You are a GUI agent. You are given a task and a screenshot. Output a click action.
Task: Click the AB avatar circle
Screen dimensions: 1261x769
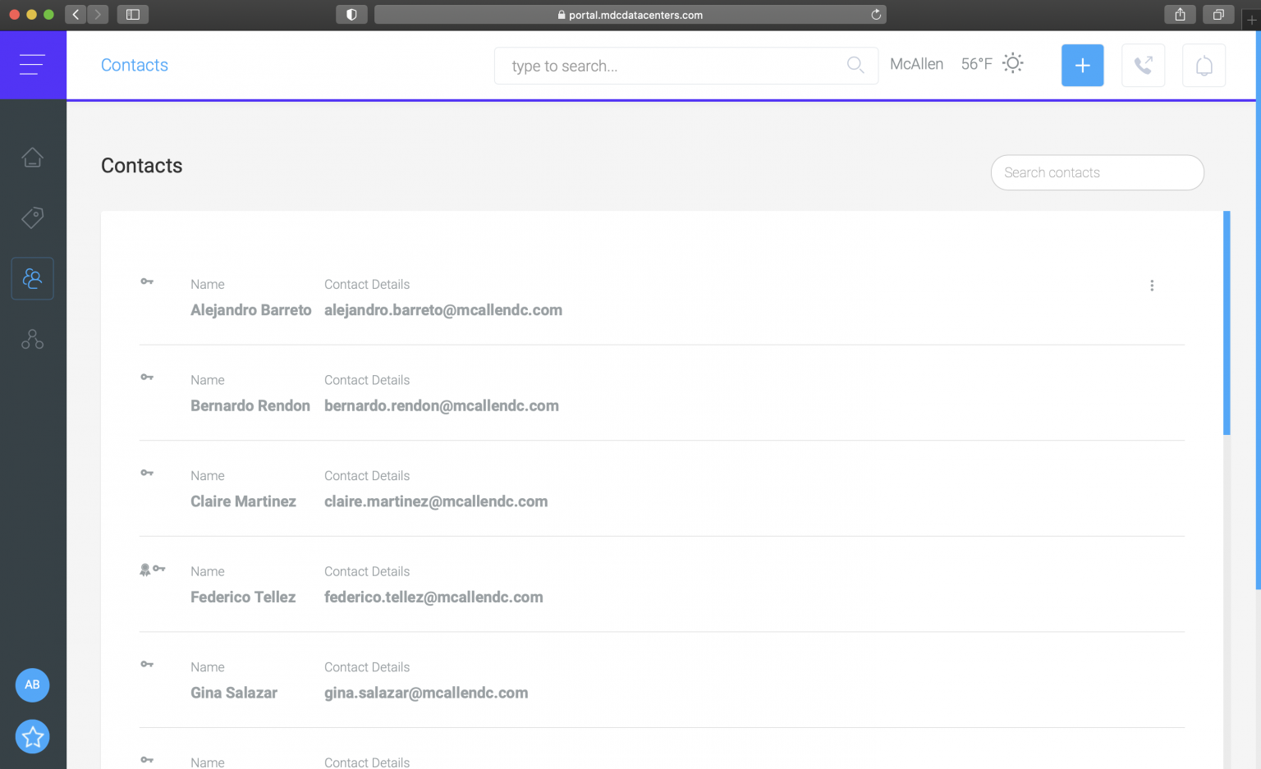tap(32, 684)
